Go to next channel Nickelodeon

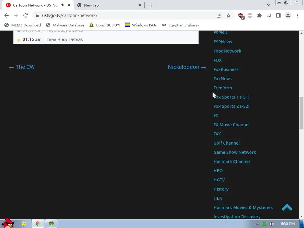click(187, 67)
